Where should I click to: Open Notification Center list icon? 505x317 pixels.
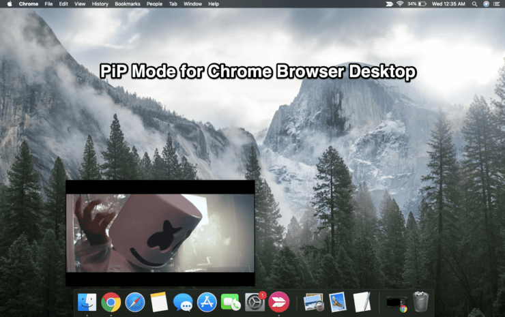pyautogui.click(x=497, y=4)
